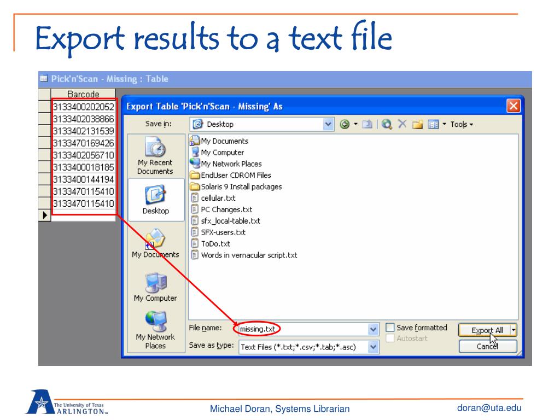Toggle the Autostart checkbox
Viewport: 560px width, 420px height.
(390, 338)
